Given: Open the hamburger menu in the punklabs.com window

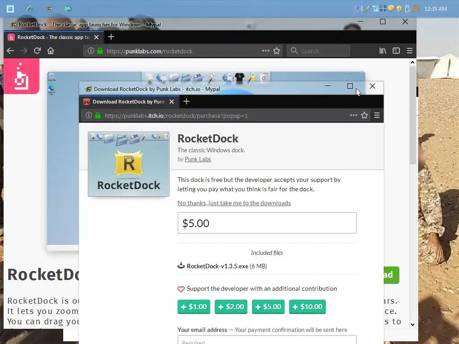Looking at the screenshot, I should coord(410,51).
